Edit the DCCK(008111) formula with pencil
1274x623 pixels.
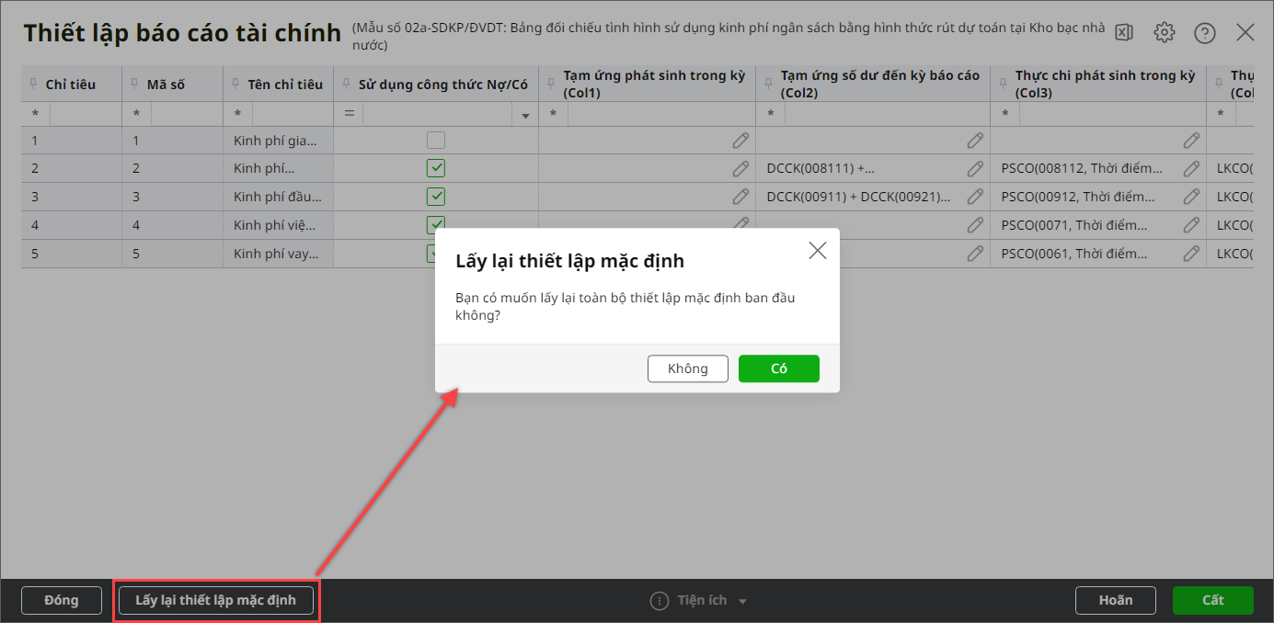[x=975, y=169]
